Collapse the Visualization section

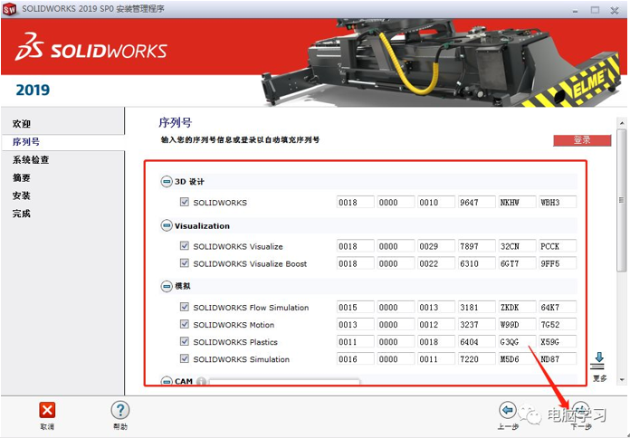[x=167, y=226]
